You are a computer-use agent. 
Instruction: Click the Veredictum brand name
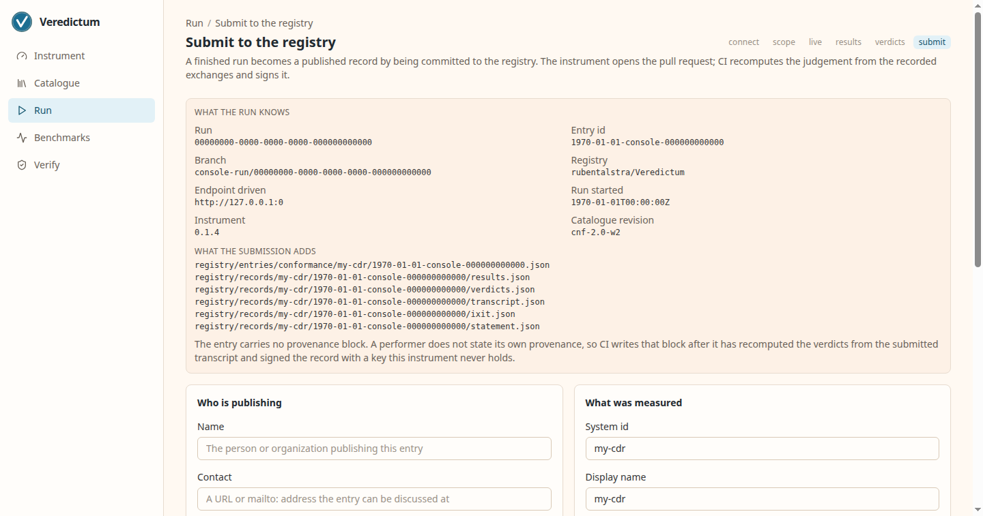click(x=70, y=22)
